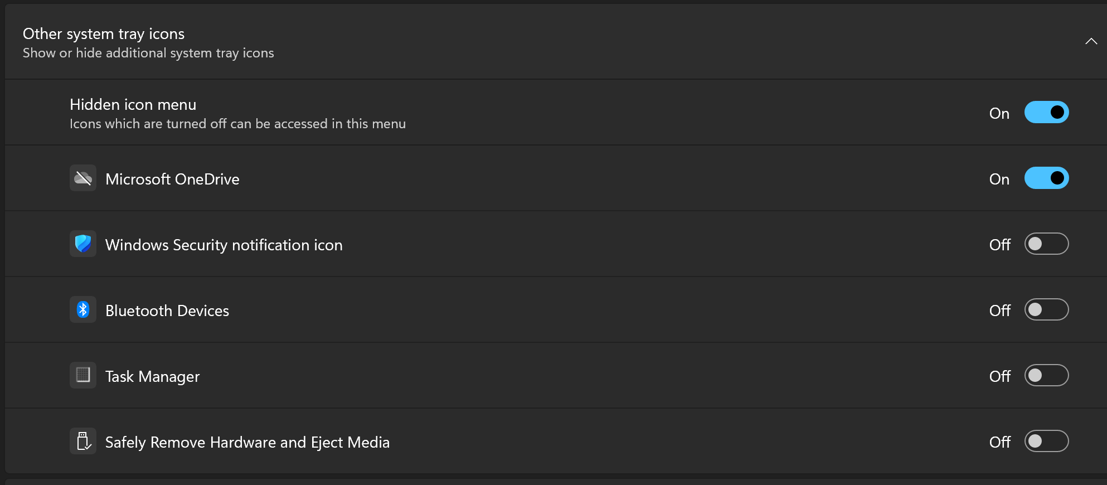Click the Safely Remove Hardware USB icon
This screenshot has height=485, width=1107.
83,442
